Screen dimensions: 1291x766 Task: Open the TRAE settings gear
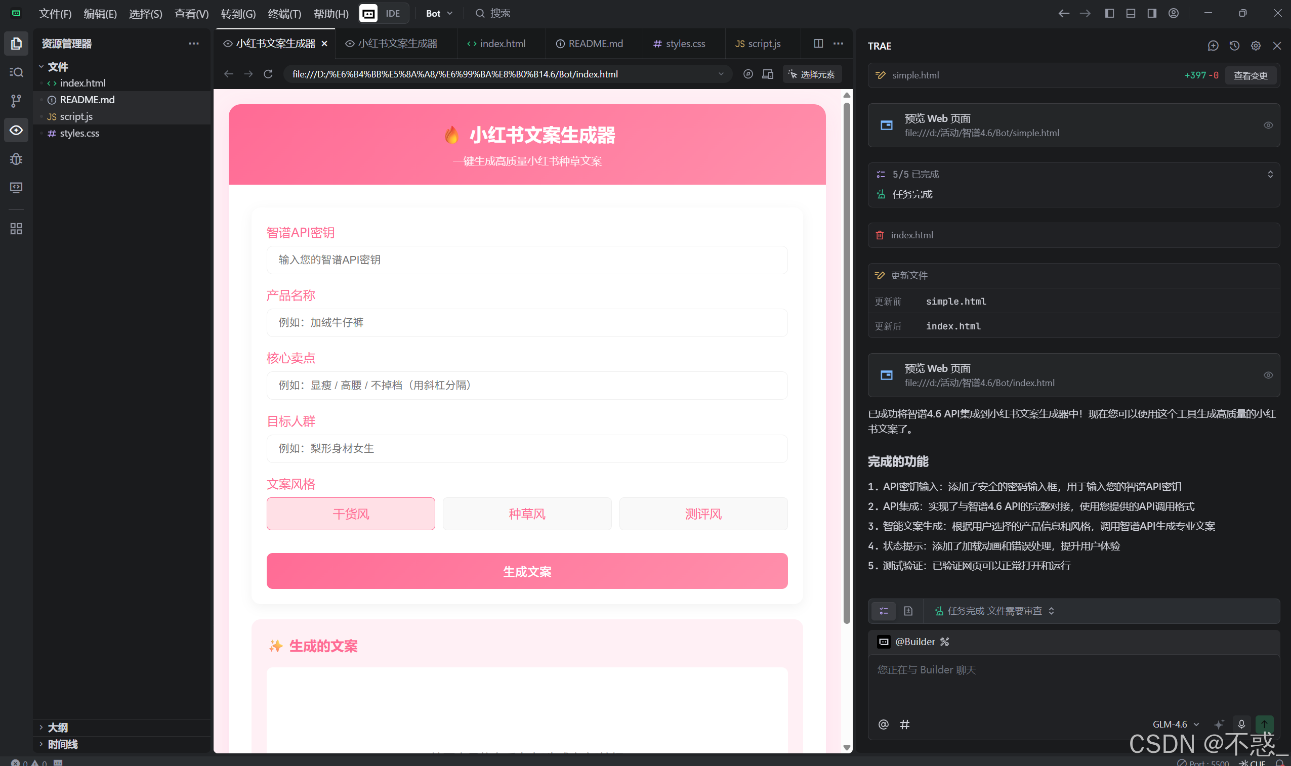click(1257, 46)
